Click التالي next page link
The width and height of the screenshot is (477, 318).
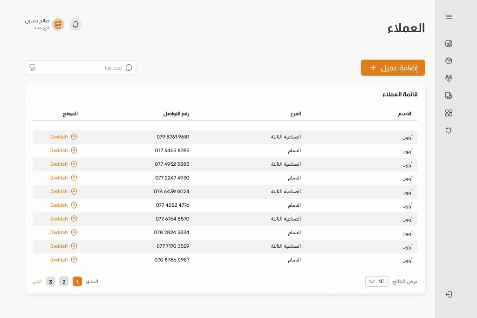tap(37, 281)
